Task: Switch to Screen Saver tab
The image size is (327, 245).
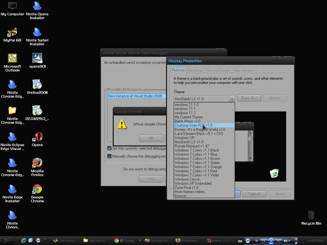Action: click(218, 71)
